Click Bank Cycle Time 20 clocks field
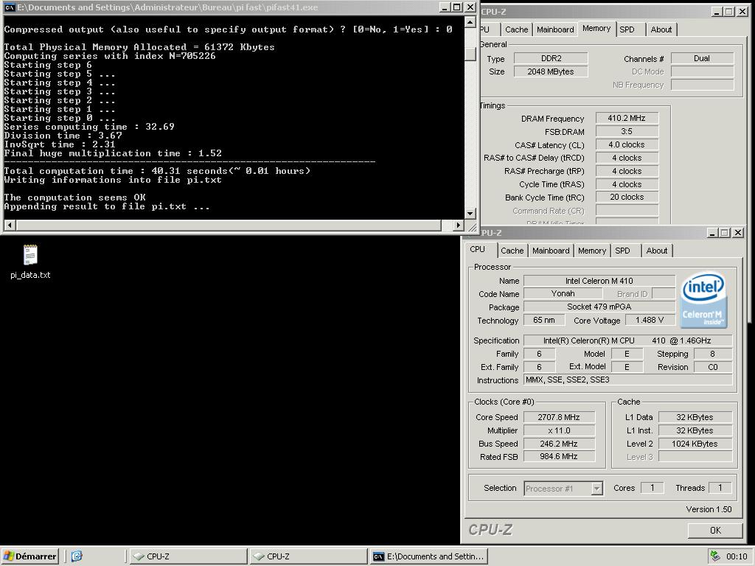 tap(627, 198)
